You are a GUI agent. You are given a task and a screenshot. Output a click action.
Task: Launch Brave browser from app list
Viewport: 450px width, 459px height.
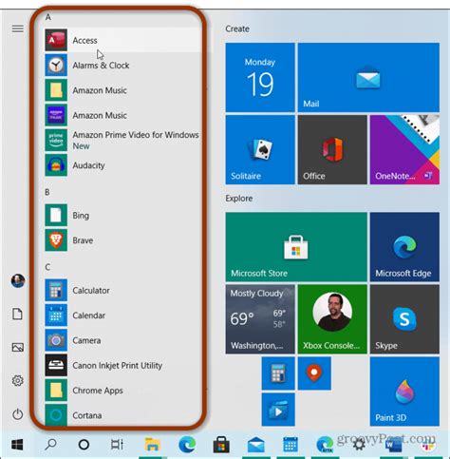(122, 240)
